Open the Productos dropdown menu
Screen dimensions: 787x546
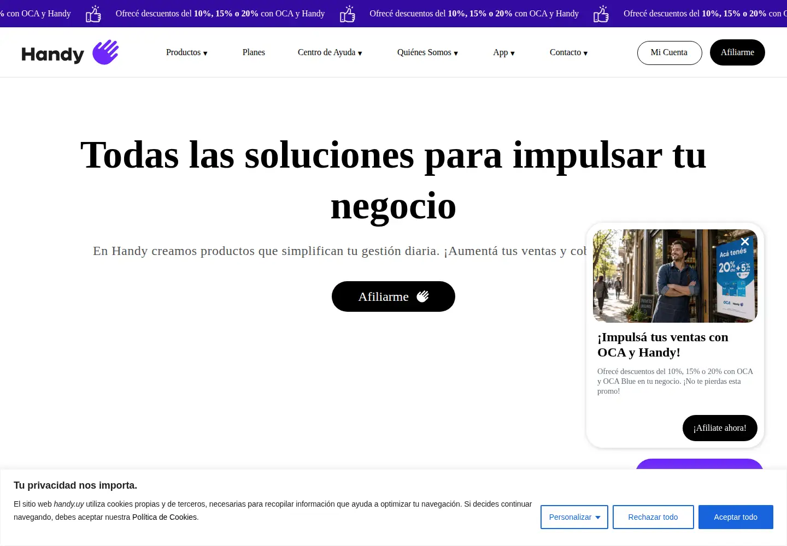point(187,52)
